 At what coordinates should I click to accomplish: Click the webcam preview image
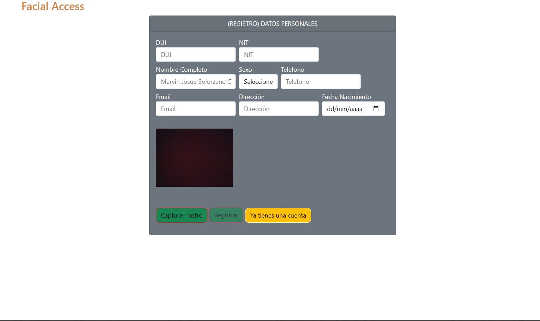click(x=194, y=158)
